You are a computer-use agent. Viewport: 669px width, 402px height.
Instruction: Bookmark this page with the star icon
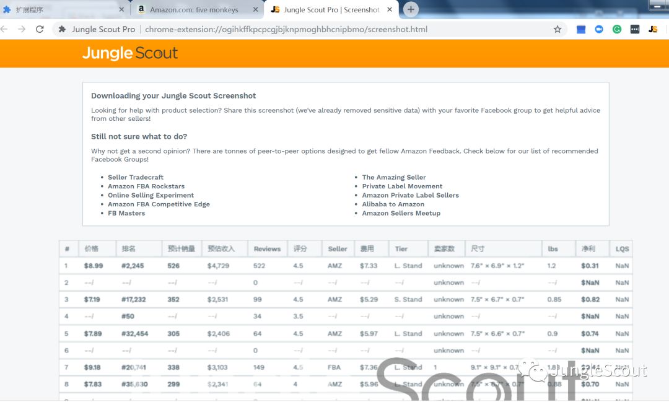pyautogui.click(x=557, y=29)
